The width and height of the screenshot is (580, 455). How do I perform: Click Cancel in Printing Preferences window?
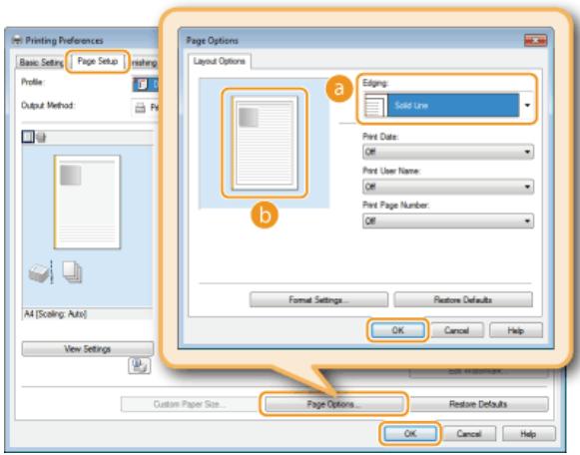(469, 434)
